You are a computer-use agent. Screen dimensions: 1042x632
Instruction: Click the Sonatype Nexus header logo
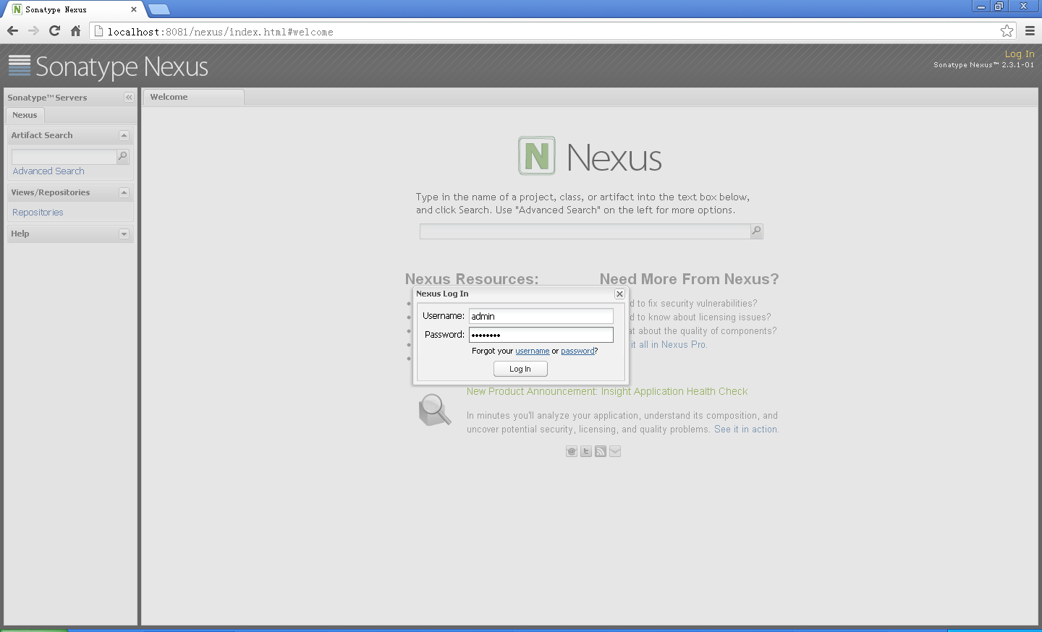108,67
